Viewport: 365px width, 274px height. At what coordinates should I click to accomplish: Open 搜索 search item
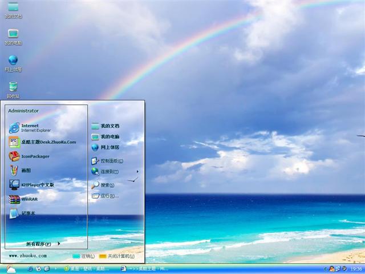click(x=103, y=185)
